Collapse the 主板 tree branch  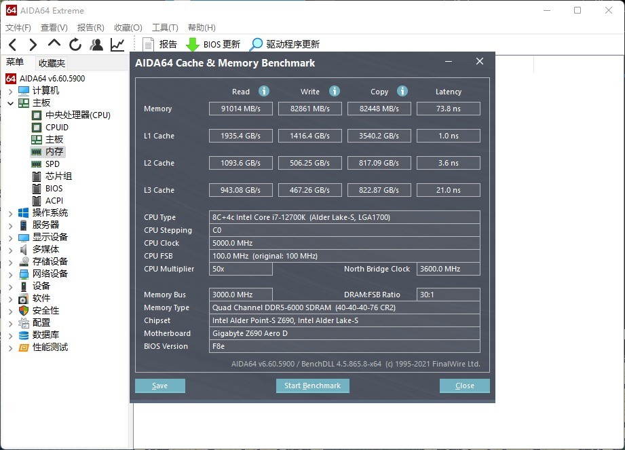pyautogui.click(x=10, y=102)
